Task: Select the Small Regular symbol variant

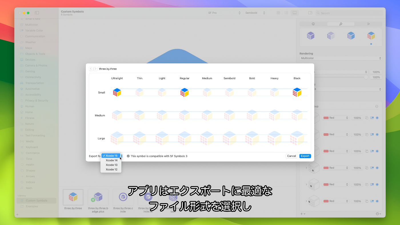Action: 185,92
